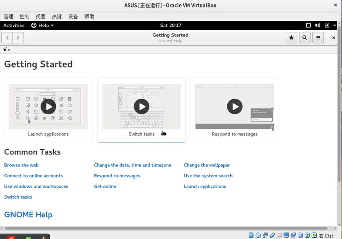The image size is (342, 239).
Task: Close the GNOME Help window
Action: click(x=333, y=37)
